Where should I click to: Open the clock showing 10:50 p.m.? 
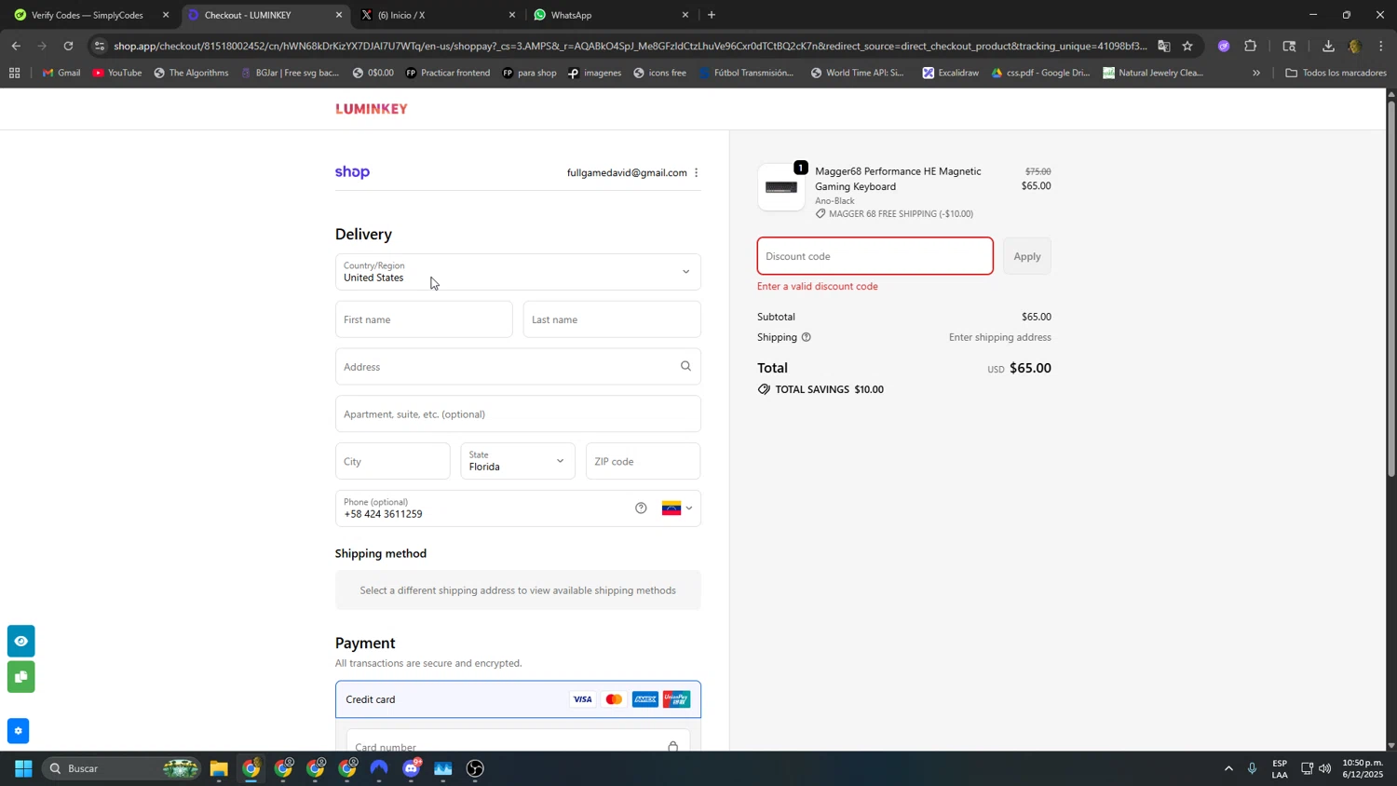click(x=1362, y=768)
